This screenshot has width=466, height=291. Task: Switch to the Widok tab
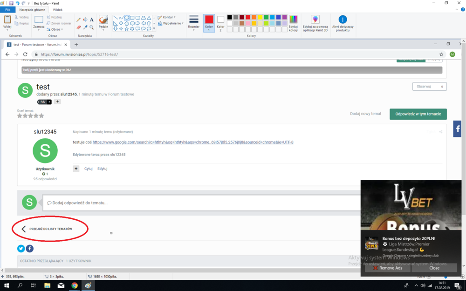[x=58, y=9]
